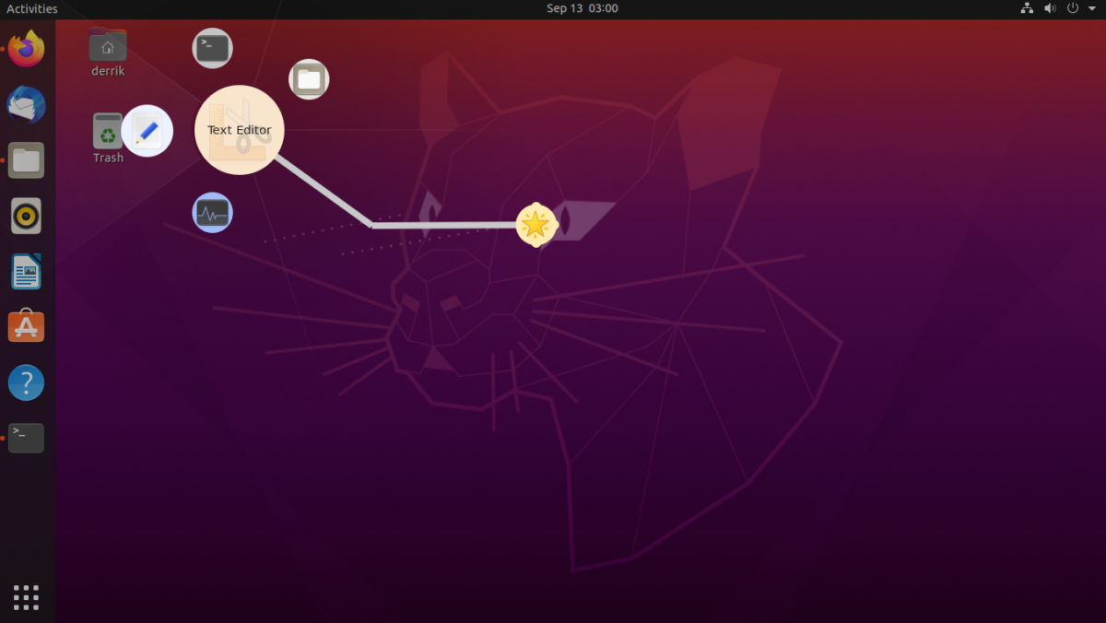
Task: Click the yellow star favorites pie item
Action: pyautogui.click(x=535, y=225)
